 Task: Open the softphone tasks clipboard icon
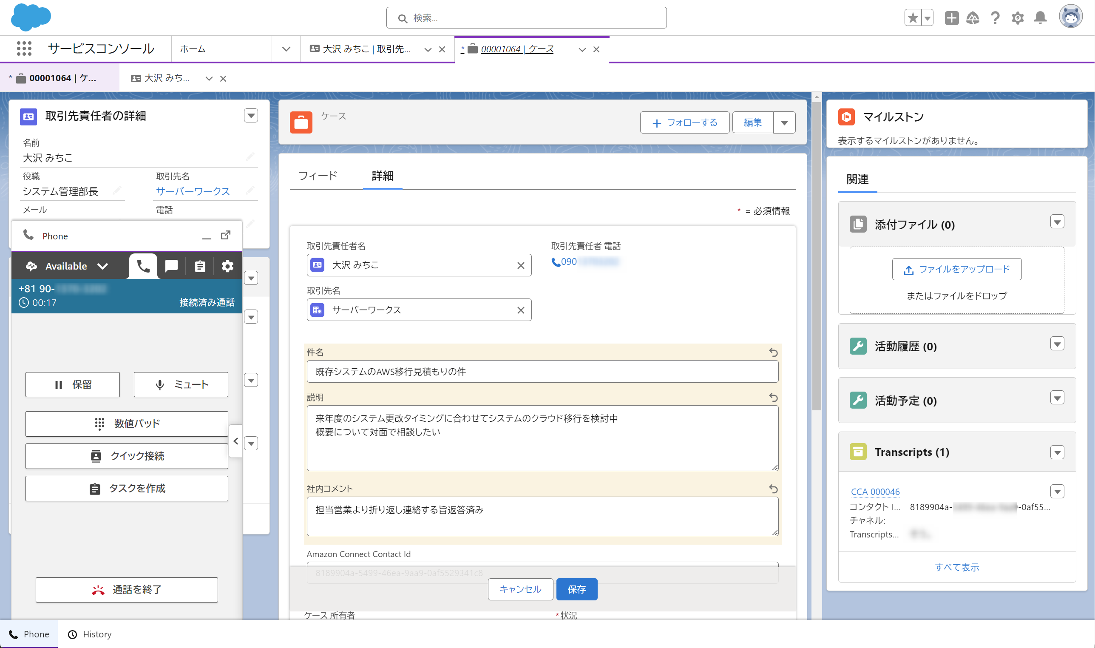tap(200, 266)
